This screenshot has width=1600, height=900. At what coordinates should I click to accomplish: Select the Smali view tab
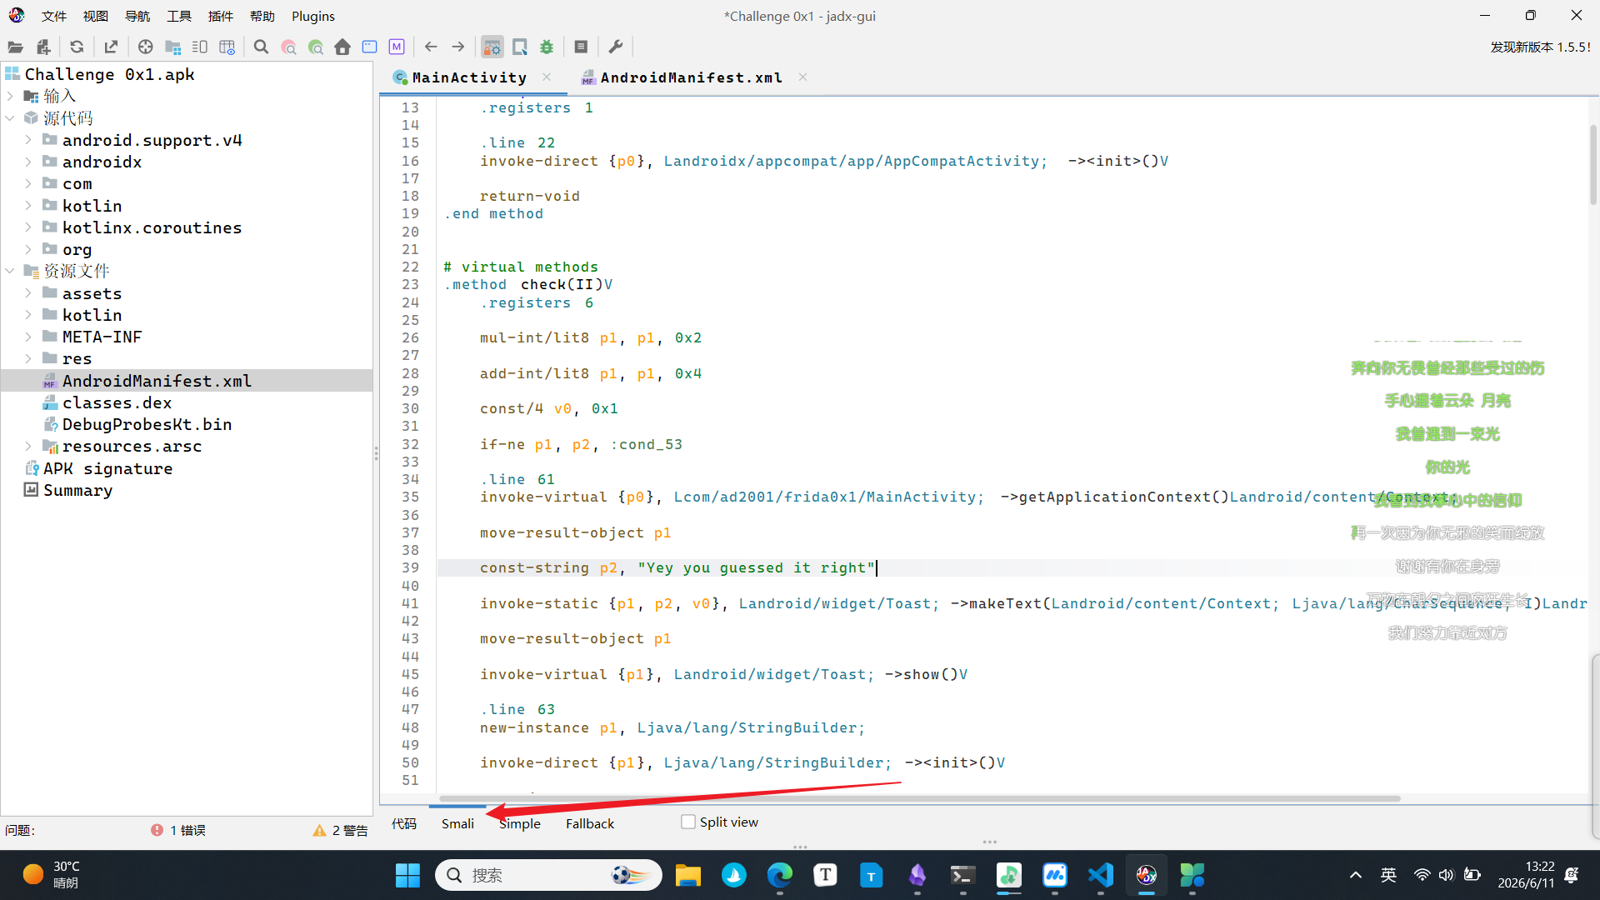click(x=457, y=823)
